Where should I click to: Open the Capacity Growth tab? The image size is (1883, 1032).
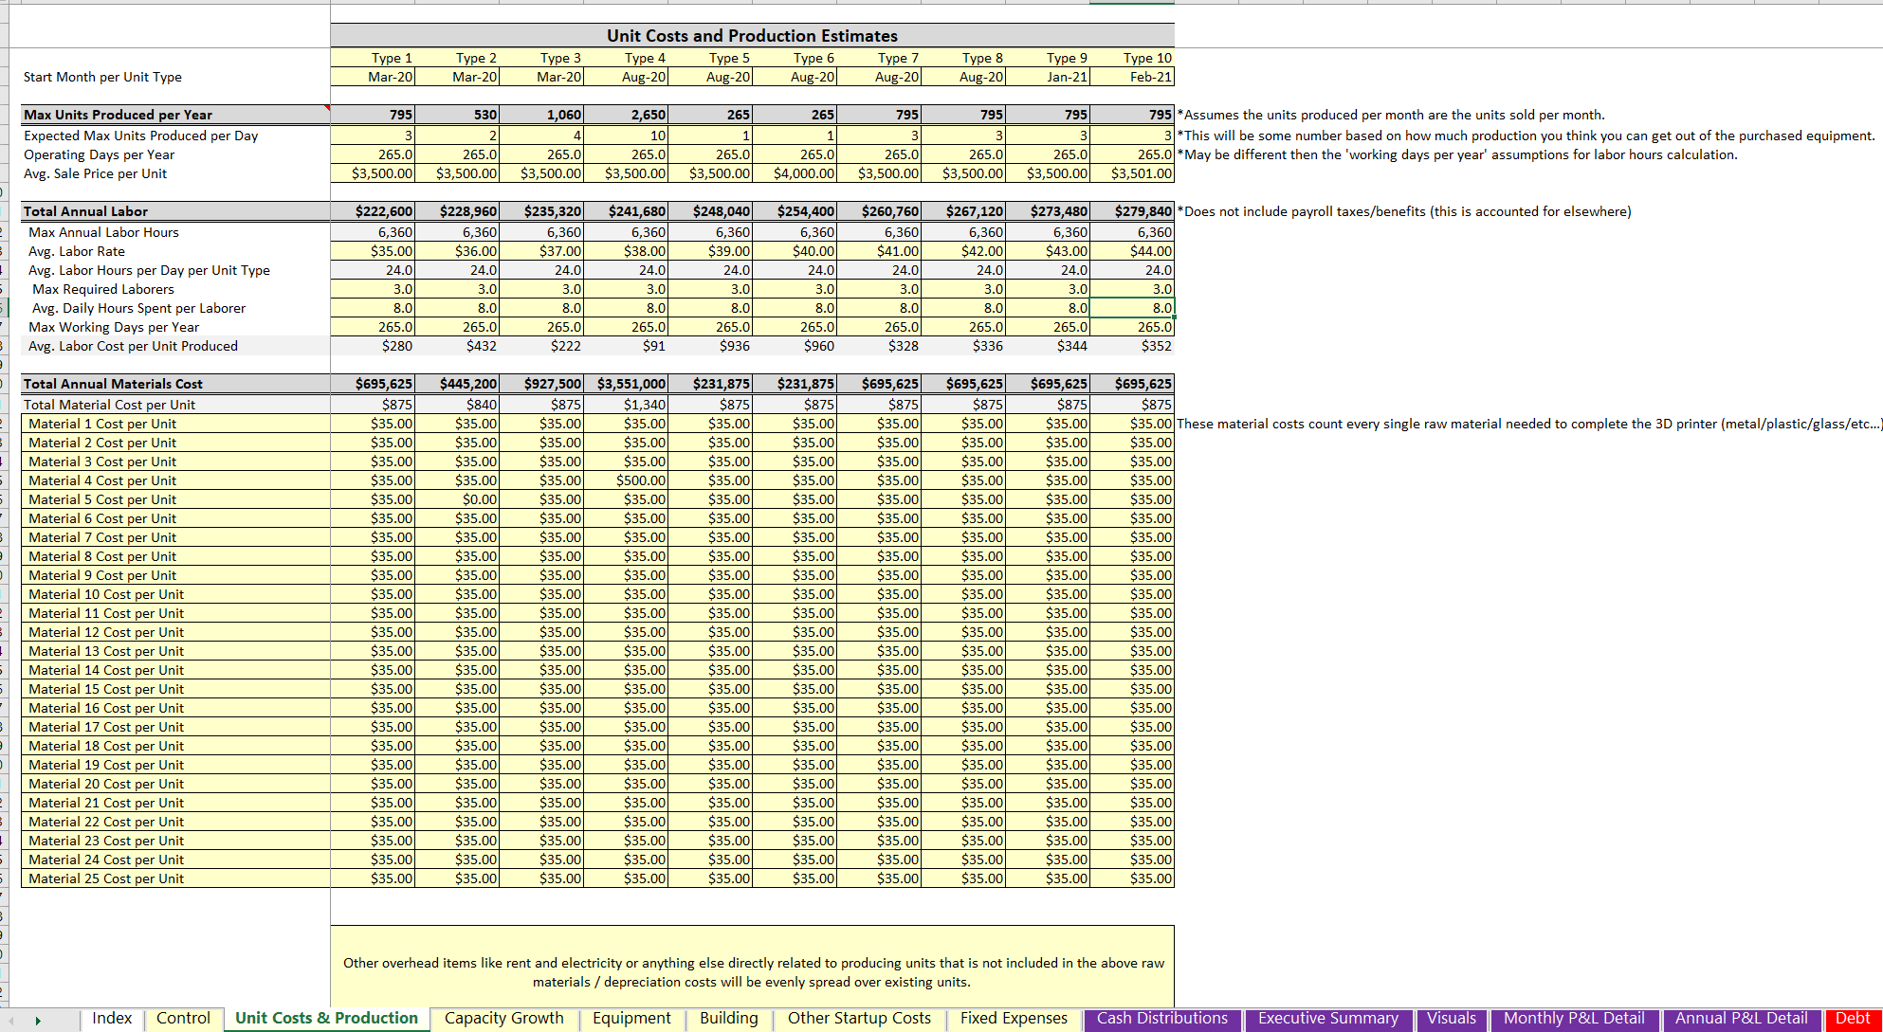503,1019
